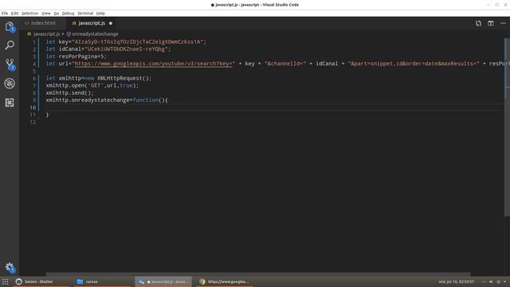Click line number 10 in the gutter

33,108
